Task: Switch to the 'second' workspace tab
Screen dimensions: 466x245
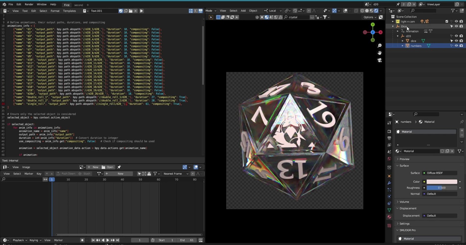Action: [x=78, y=5]
